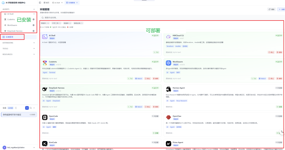Filter by 基础设施 (1) category
This screenshot has height=150, width=285.
point(78,23)
